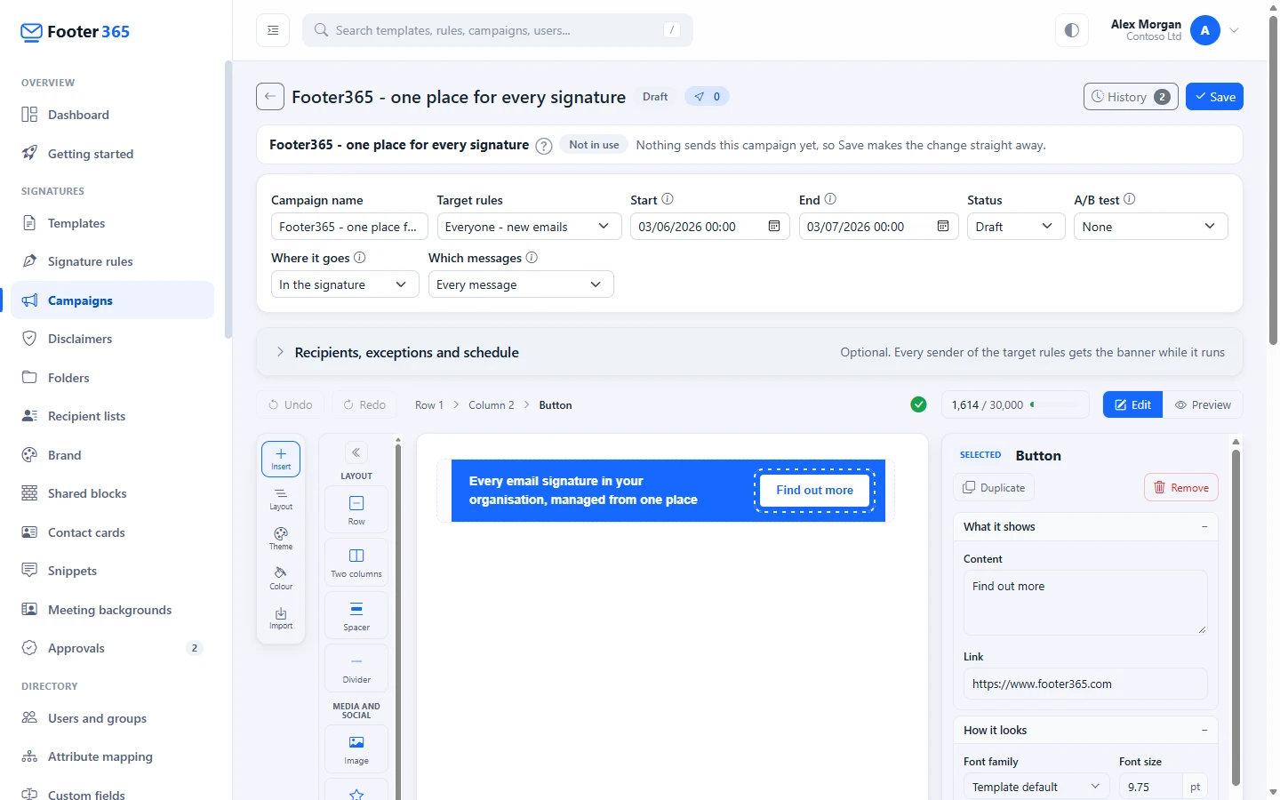The height and width of the screenshot is (800, 1280).
Task: Switch to Edit mode
Action: [1132, 404]
